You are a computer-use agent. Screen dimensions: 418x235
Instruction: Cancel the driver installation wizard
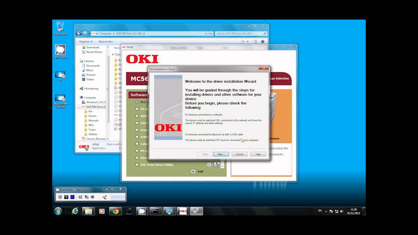click(x=239, y=154)
